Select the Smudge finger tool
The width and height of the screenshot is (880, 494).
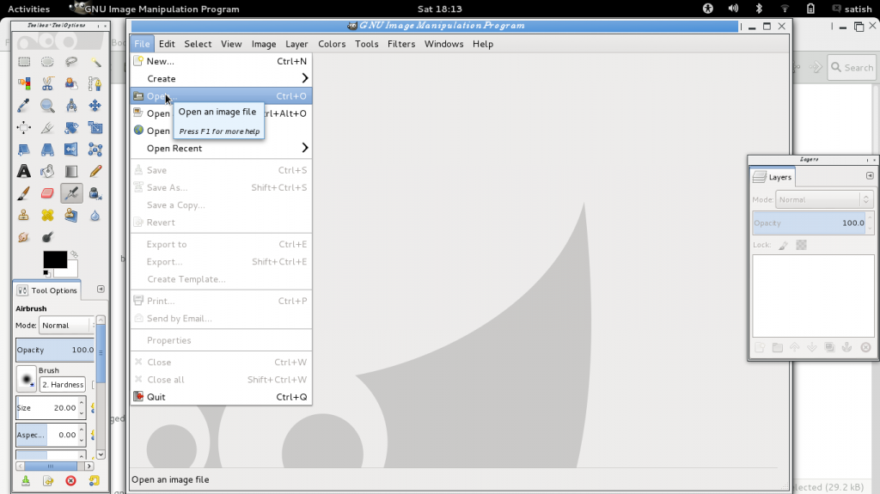(23, 237)
